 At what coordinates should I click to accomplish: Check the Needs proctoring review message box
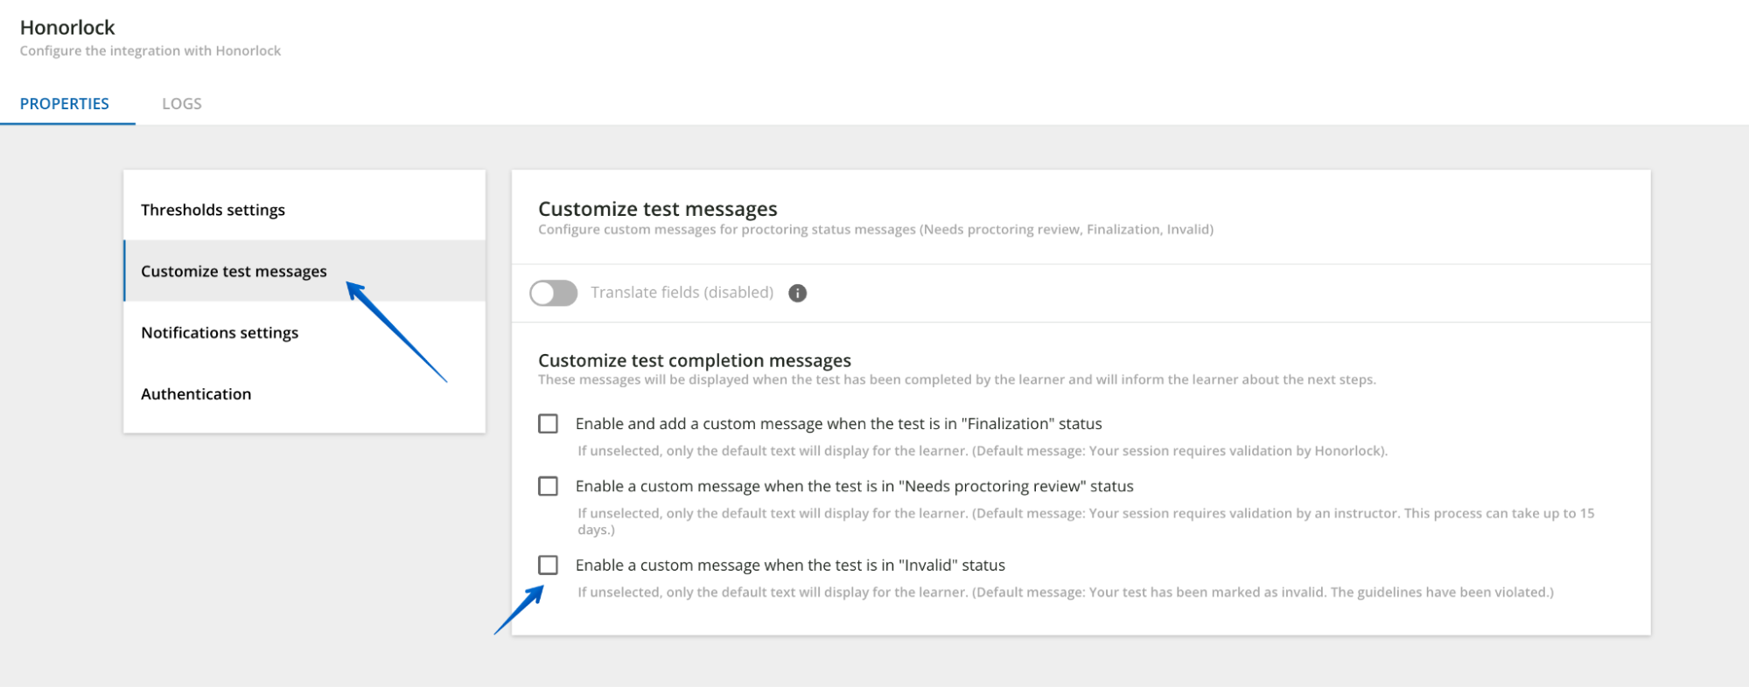coord(548,486)
